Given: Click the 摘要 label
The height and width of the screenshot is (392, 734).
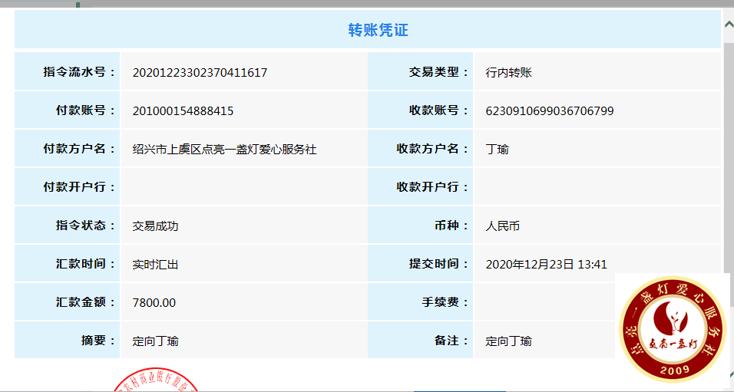Looking at the screenshot, I should point(98,341).
